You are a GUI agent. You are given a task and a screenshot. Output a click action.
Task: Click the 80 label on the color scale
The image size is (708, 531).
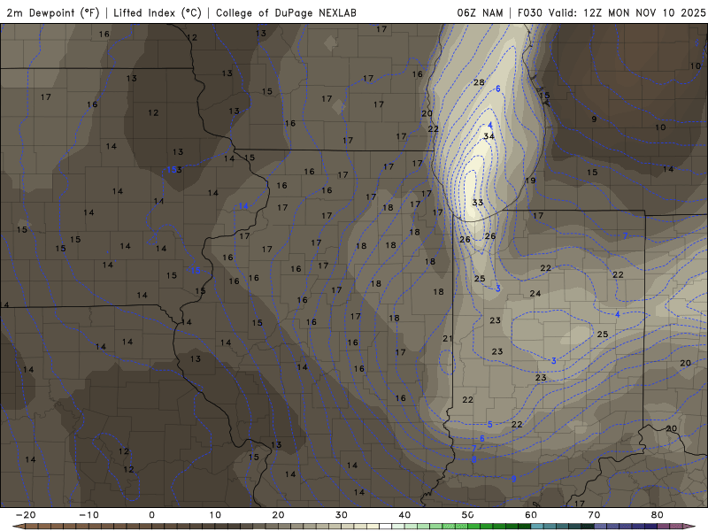coord(658,515)
